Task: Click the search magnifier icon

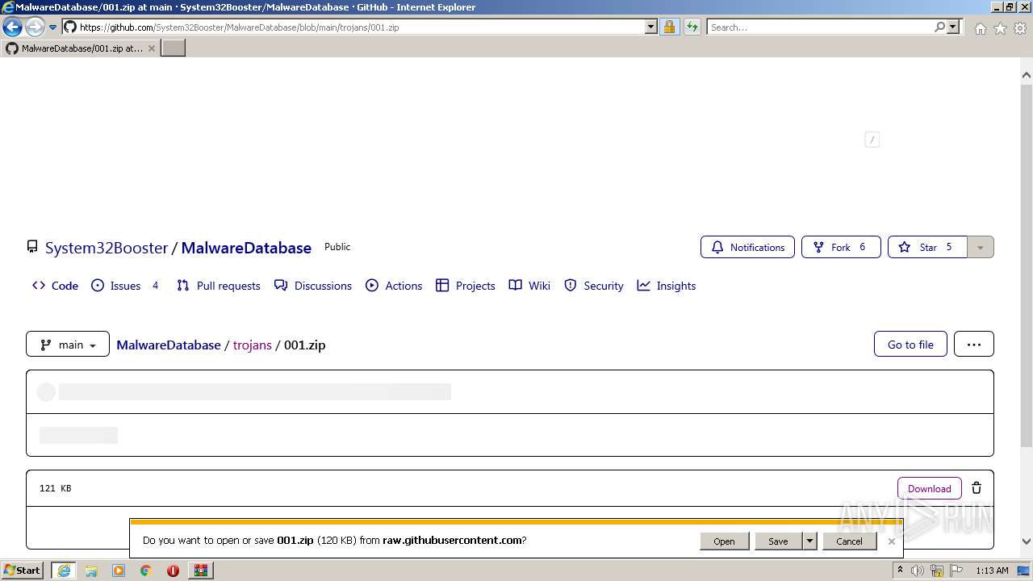Action: pyautogui.click(x=939, y=27)
